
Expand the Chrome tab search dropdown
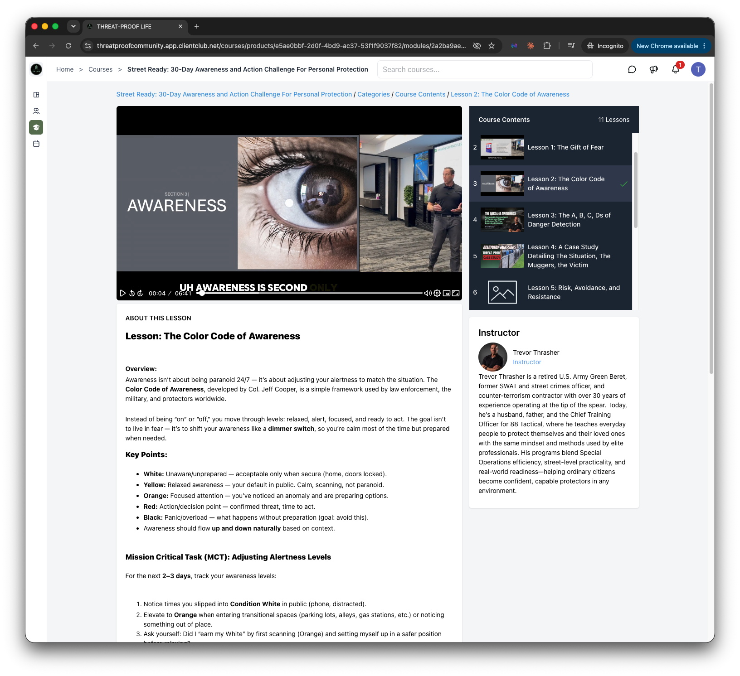(x=73, y=26)
